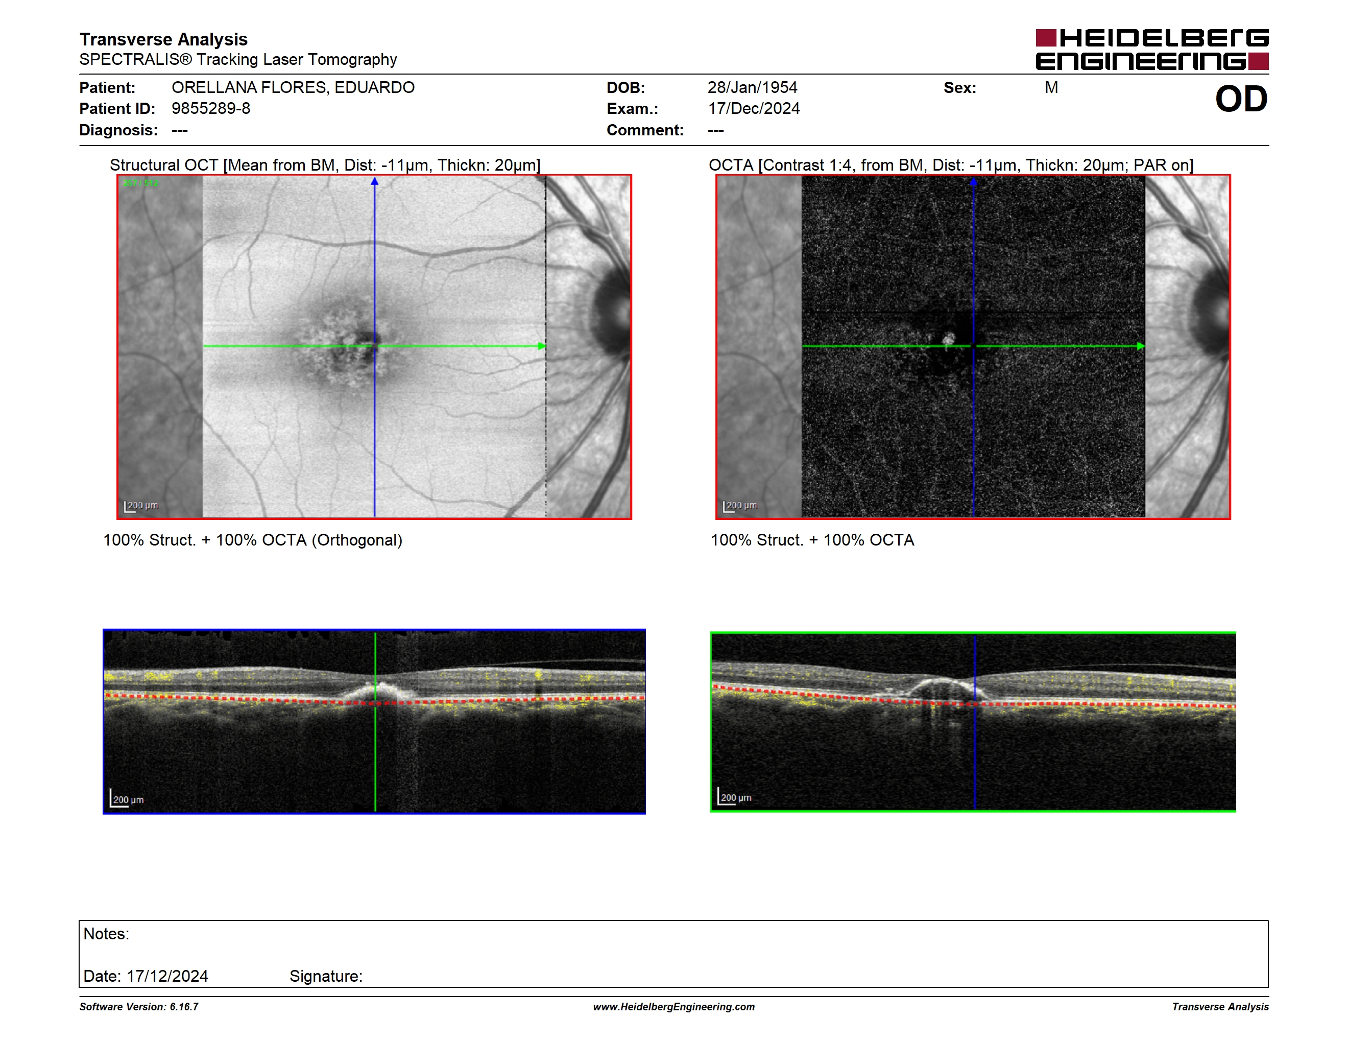Click the green vertical marker in blue-framed B-scan

point(375,722)
